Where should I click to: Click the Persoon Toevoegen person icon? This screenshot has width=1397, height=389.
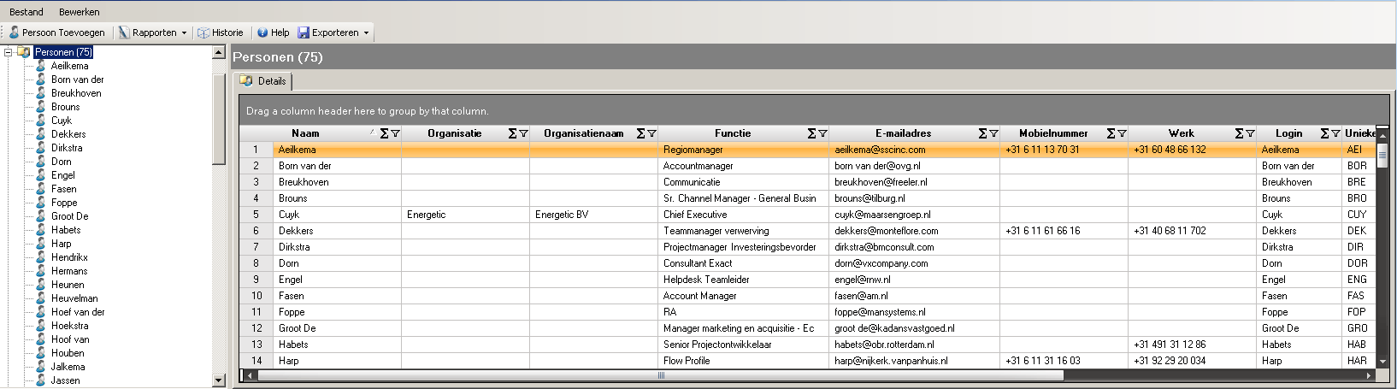pyautogui.click(x=14, y=32)
